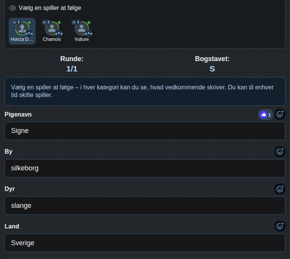Screen dimensions: 290x259
Task: Click the viewer count badge on Chamois
Action: coord(46,22)
